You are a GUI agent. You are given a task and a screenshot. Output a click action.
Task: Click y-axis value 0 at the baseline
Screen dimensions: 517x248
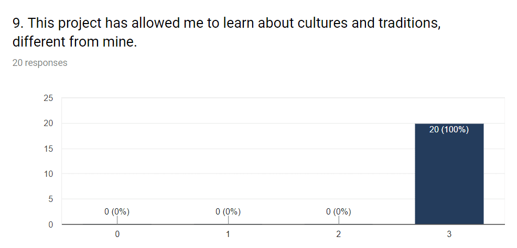(x=51, y=224)
